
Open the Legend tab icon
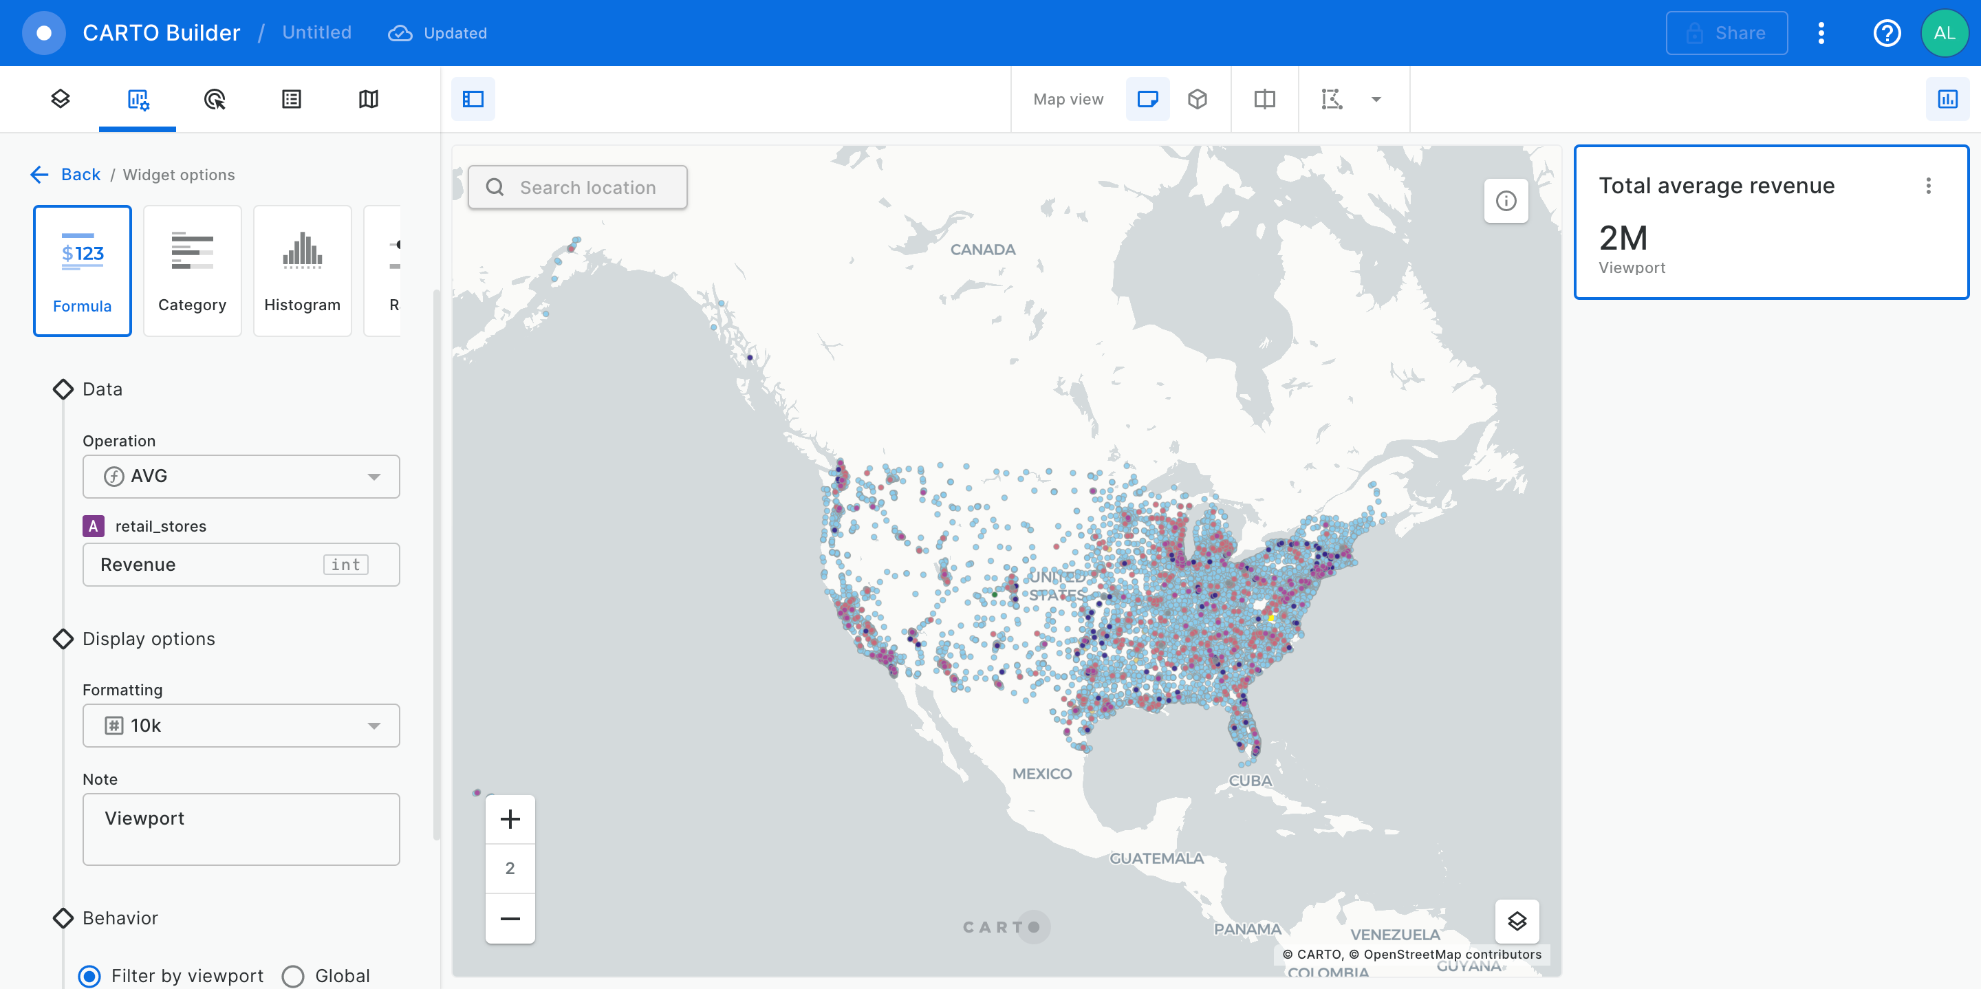292,99
